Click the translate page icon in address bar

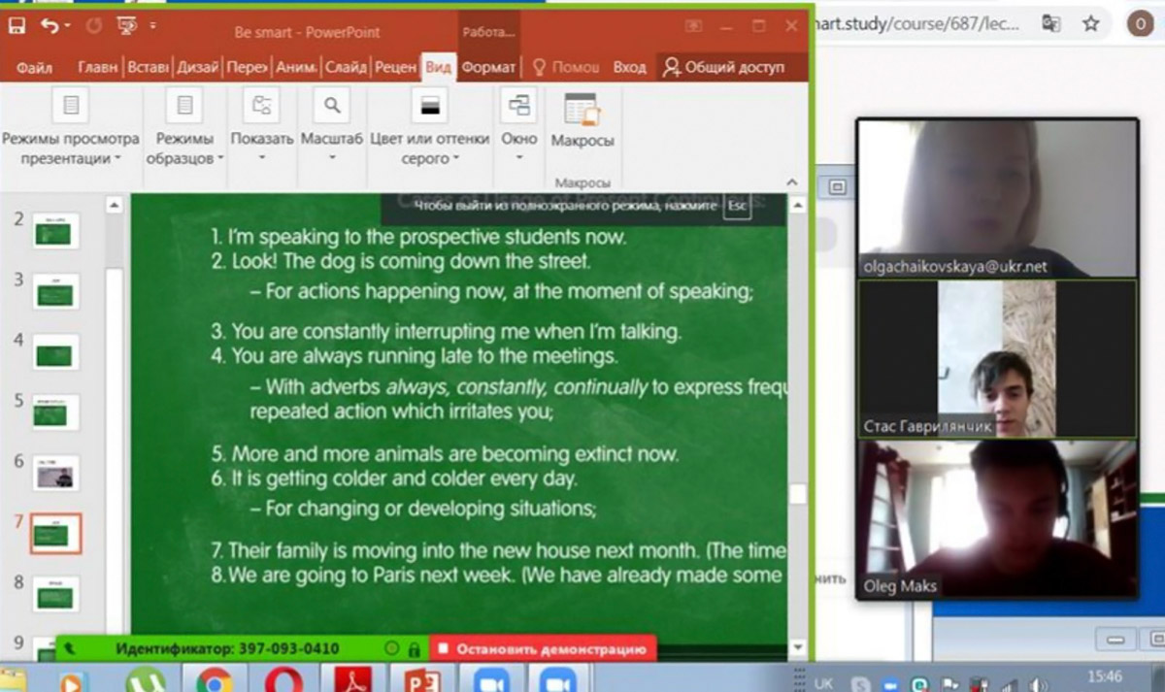[x=1050, y=23]
